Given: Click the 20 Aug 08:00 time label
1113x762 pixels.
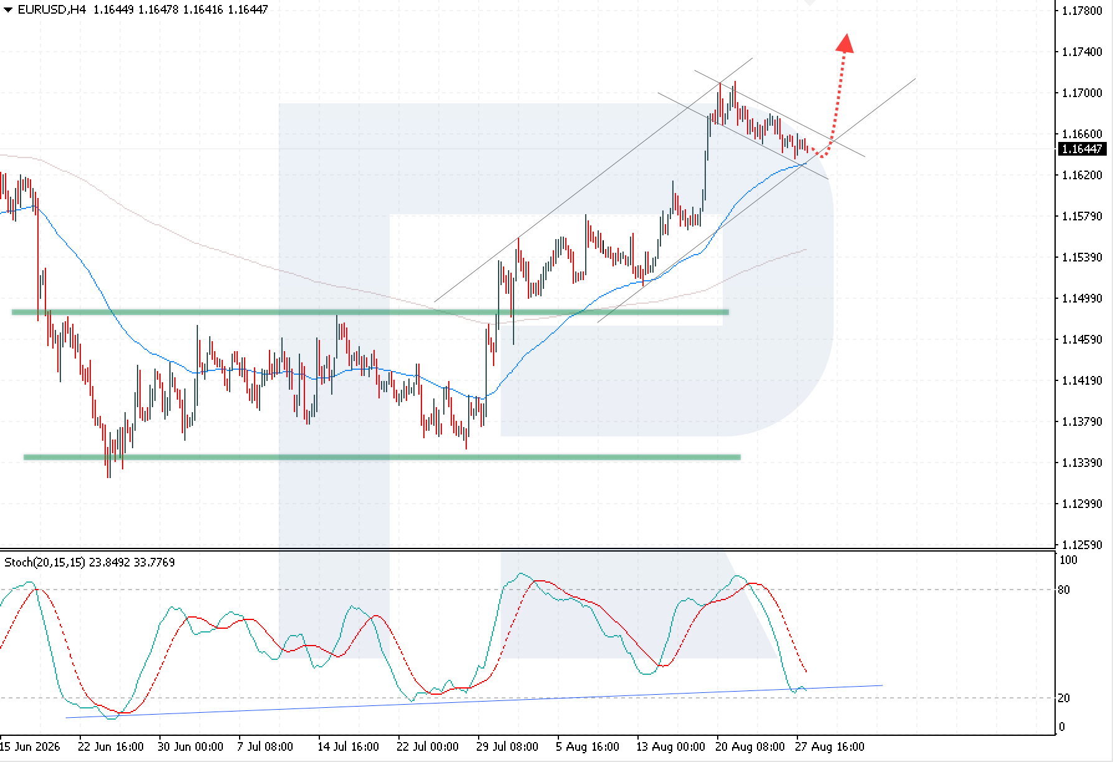Looking at the screenshot, I should (x=750, y=746).
